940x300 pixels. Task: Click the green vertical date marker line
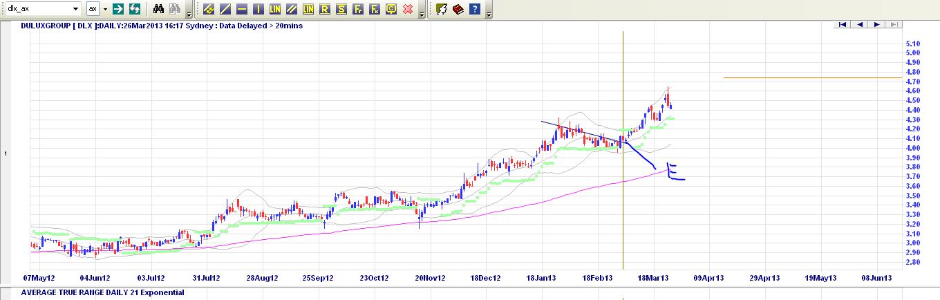click(x=623, y=149)
